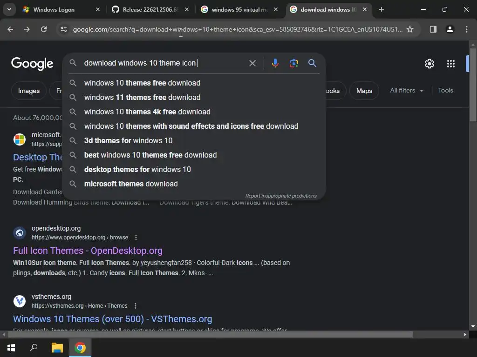Viewport: 477px width, 357px height.
Task: Click the Google logo
Action: (x=32, y=63)
